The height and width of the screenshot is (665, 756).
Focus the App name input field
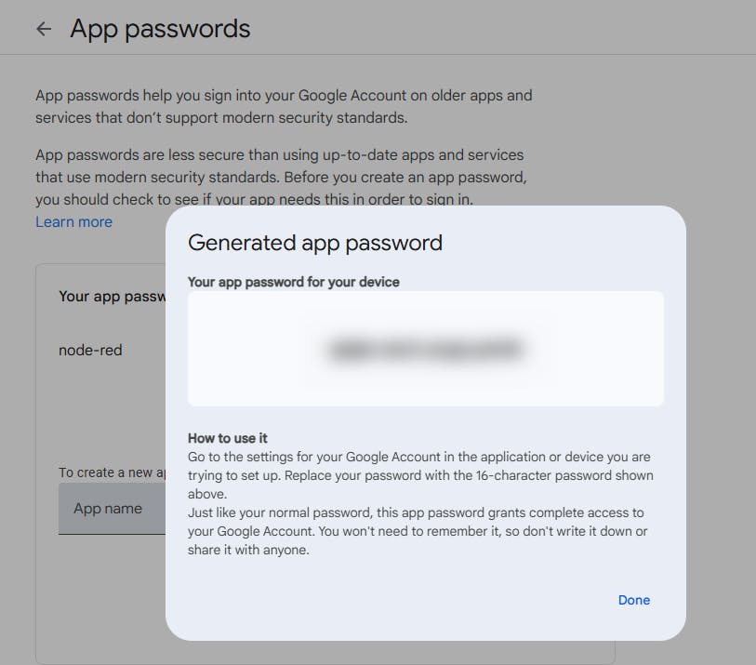[112, 509]
